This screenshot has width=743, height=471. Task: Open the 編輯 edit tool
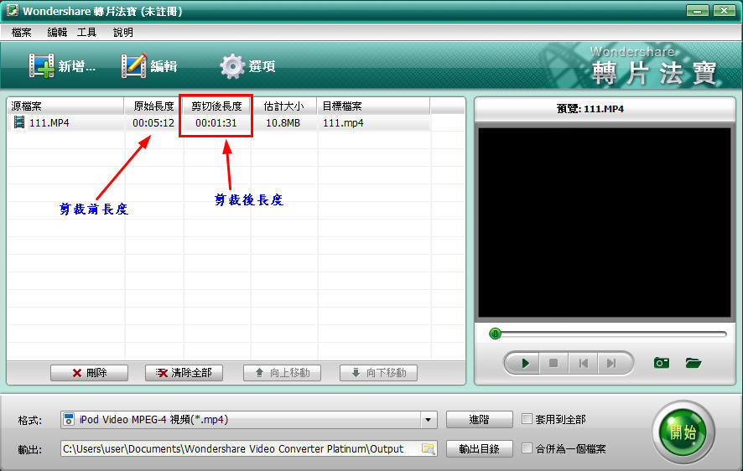pos(134,66)
